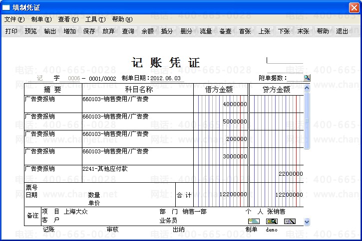Open the 查看(V) menu
Image resolution: width=362 pixels, height=241 pixels.
[x=68, y=19]
